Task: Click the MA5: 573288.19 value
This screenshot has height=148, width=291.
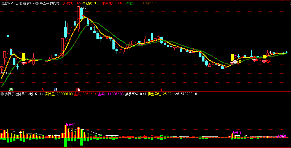Action: click(185, 94)
